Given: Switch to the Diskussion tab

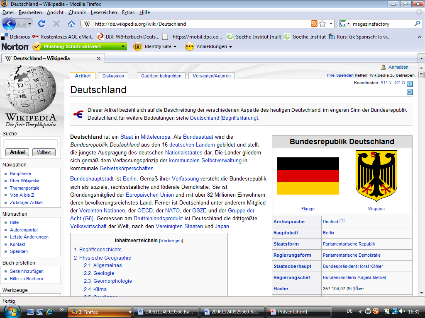Looking at the screenshot, I should (113, 76).
